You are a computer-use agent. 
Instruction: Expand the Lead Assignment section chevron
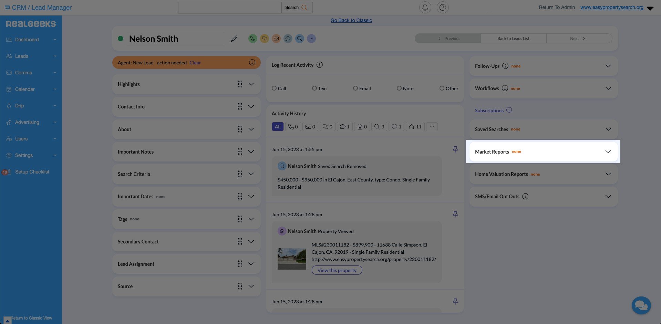coord(251,264)
